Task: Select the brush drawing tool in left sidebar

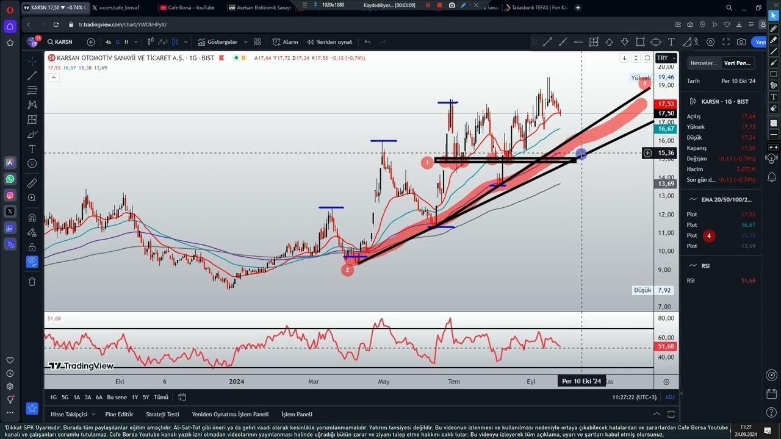Action: click(x=32, y=134)
